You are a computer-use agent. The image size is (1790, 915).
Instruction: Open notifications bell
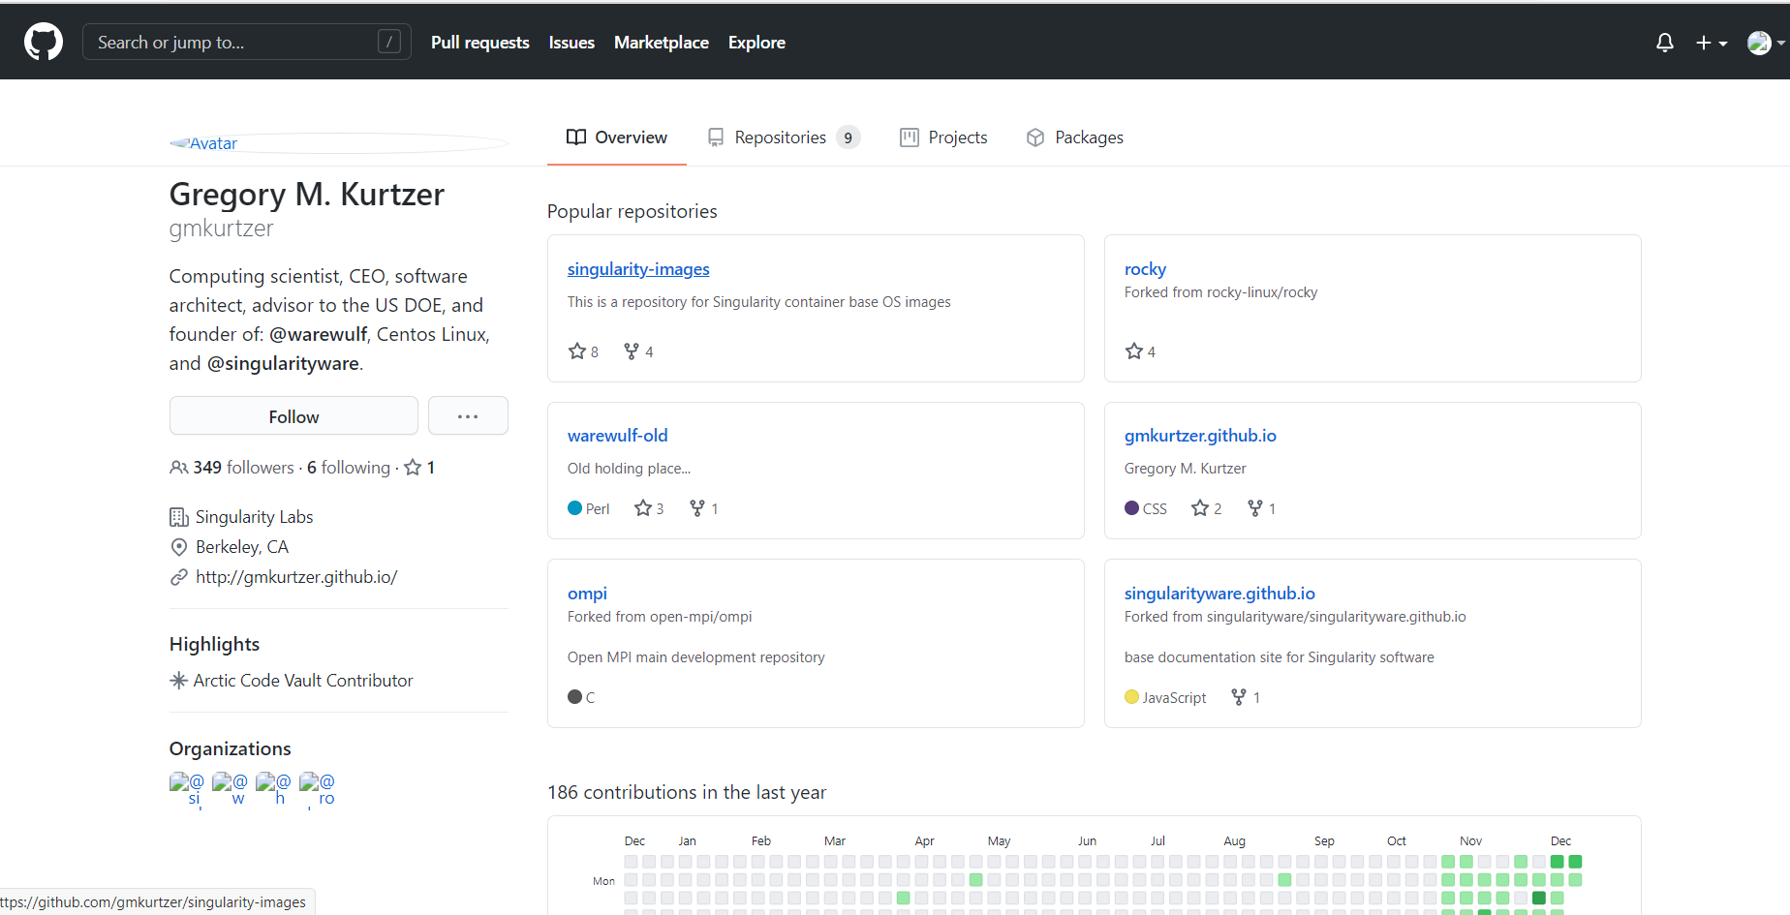pos(1665,43)
